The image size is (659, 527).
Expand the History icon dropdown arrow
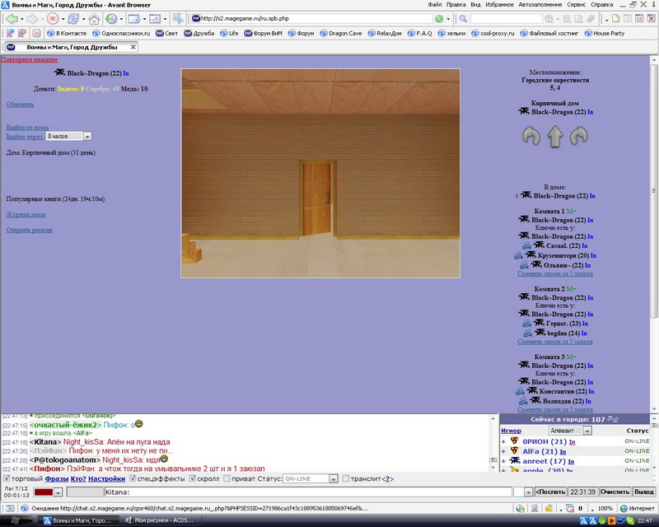(x=121, y=19)
